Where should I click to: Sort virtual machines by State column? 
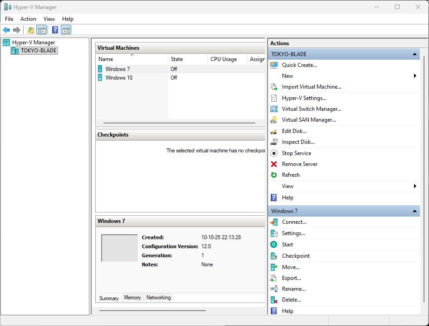[188, 59]
